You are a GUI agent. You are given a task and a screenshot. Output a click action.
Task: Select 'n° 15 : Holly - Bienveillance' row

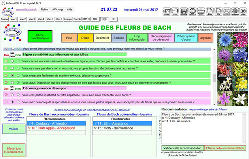(122, 128)
